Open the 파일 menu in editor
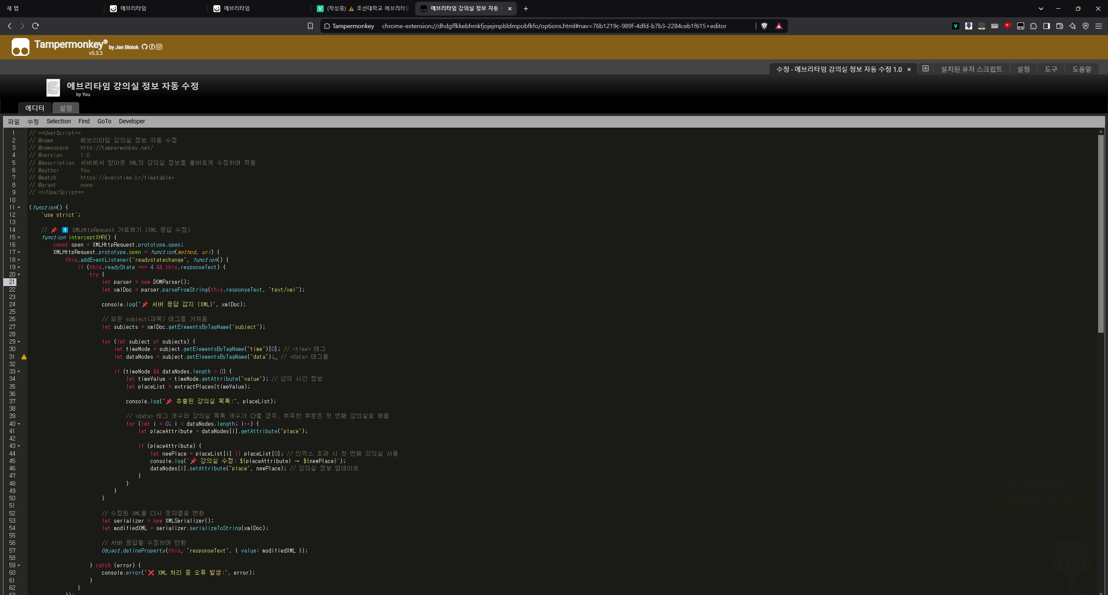The width and height of the screenshot is (1108, 595). 13,122
